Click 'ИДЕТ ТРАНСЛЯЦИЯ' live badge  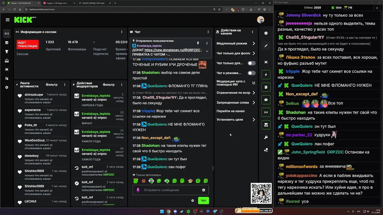tap(28, 44)
